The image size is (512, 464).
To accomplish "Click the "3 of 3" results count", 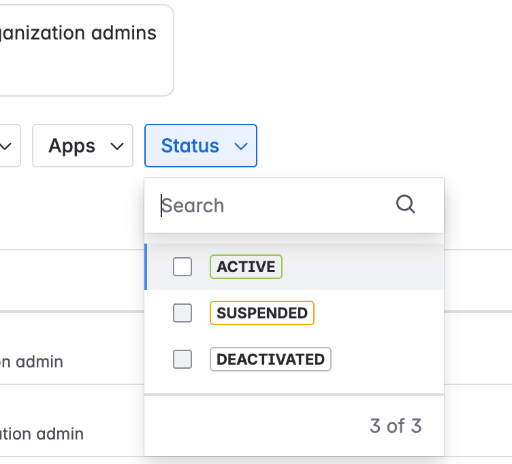I will pos(396,426).
